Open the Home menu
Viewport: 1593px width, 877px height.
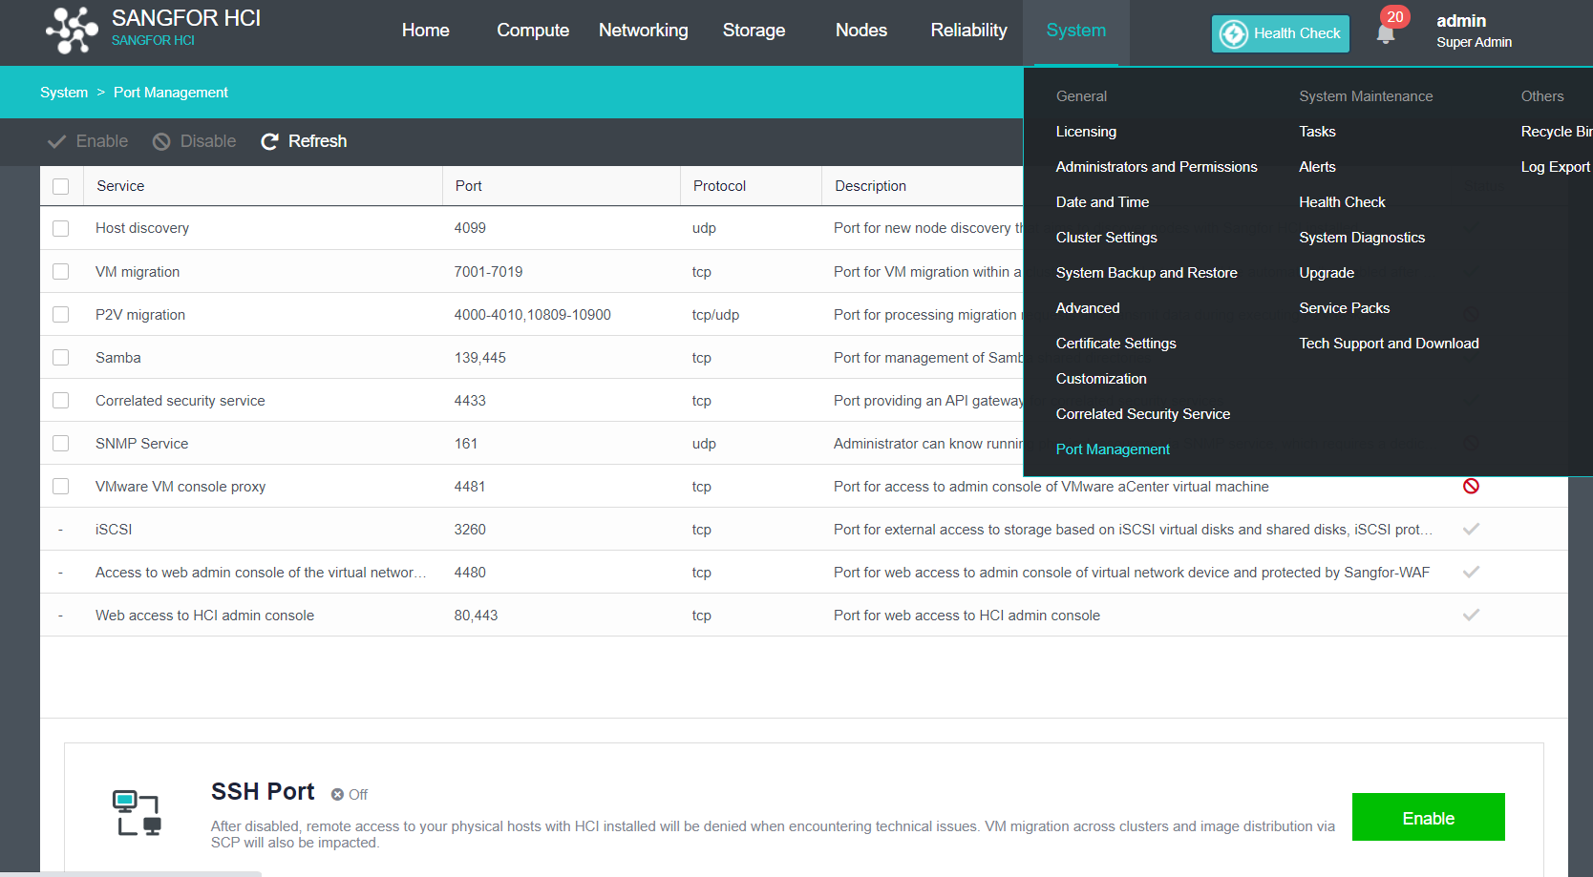[425, 31]
